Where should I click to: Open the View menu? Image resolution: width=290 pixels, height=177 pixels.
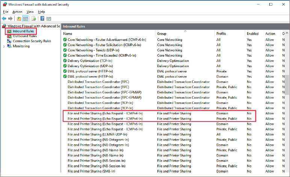pyautogui.click(x=30, y=12)
